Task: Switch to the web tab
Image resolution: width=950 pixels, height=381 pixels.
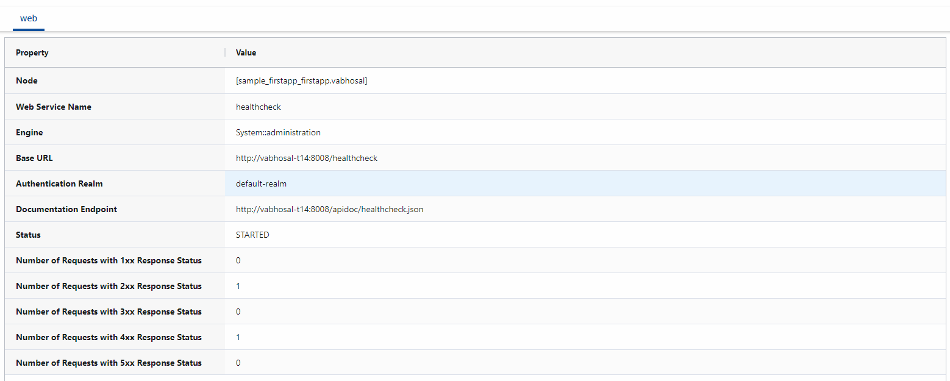Action: click(29, 18)
